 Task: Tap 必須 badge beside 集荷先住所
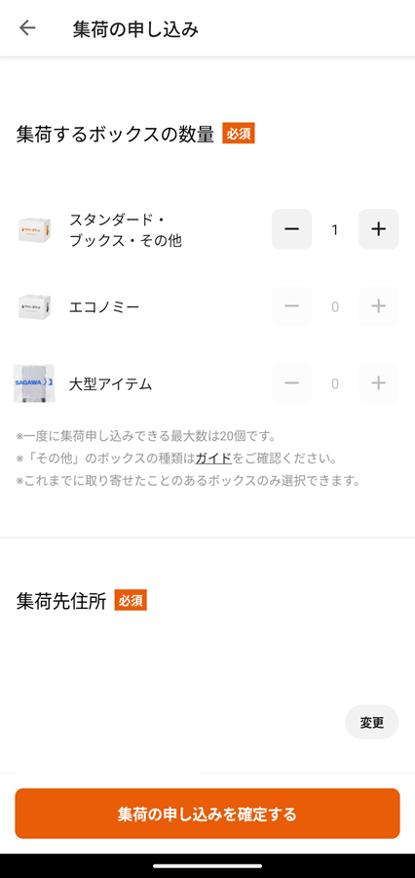pyautogui.click(x=131, y=600)
